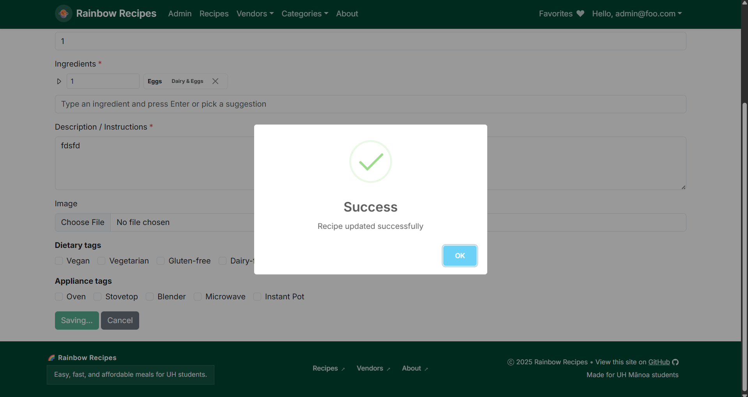Click the Choose File button
The height and width of the screenshot is (397, 748).
[x=83, y=222]
